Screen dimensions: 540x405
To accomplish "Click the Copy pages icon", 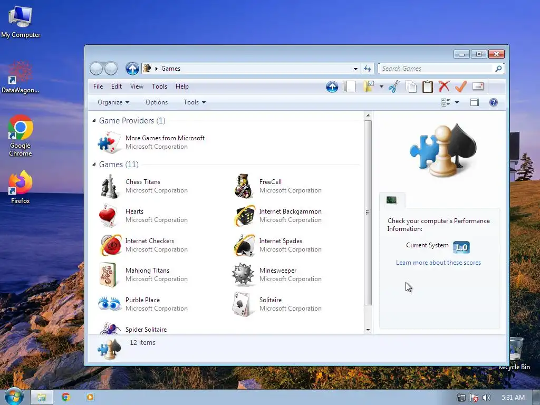I will pos(411,86).
